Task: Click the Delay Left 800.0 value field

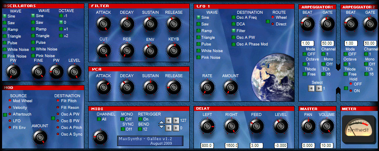Action: click(207, 146)
